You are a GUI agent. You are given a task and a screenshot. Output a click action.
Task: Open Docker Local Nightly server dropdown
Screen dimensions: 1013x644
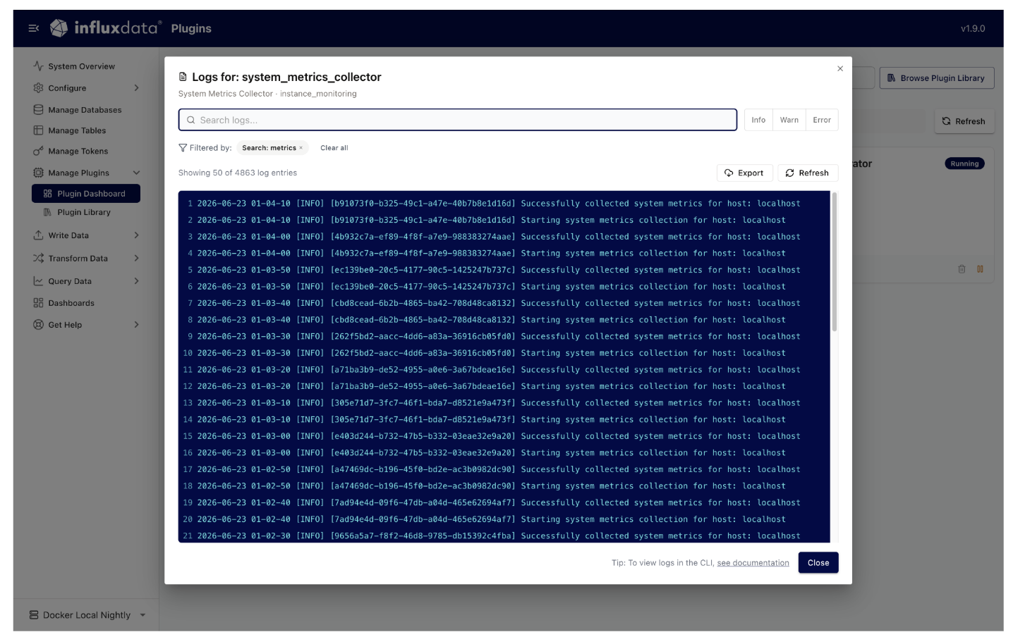pyautogui.click(x=87, y=615)
